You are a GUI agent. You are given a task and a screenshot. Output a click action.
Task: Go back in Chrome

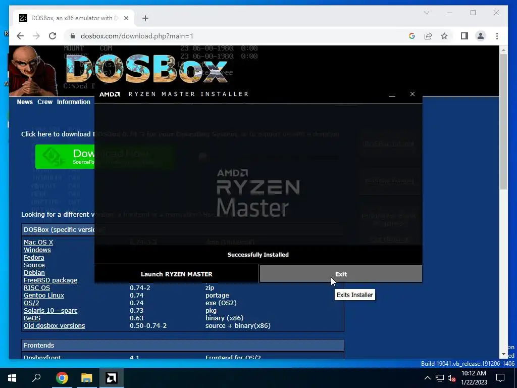point(20,36)
